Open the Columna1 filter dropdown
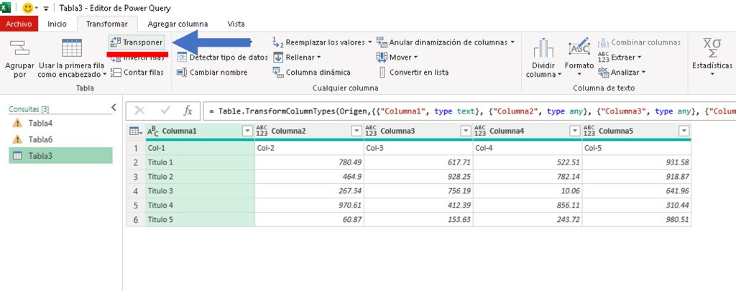The width and height of the screenshot is (736, 291). point(247,131)
